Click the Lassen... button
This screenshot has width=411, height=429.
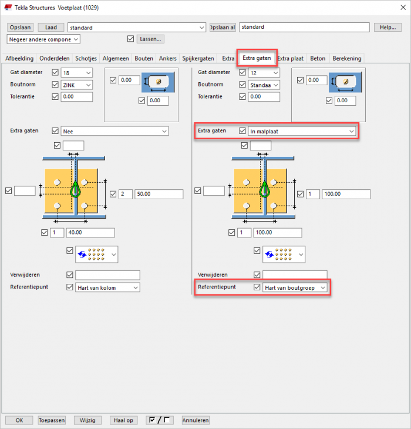pos(150,39)
